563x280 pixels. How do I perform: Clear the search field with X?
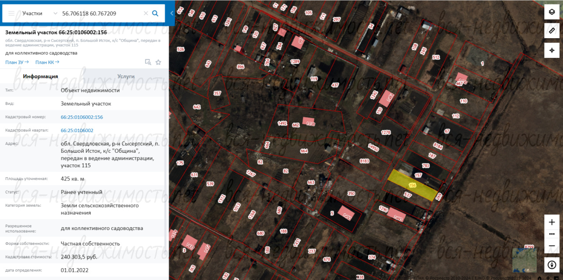click(146, 14)
